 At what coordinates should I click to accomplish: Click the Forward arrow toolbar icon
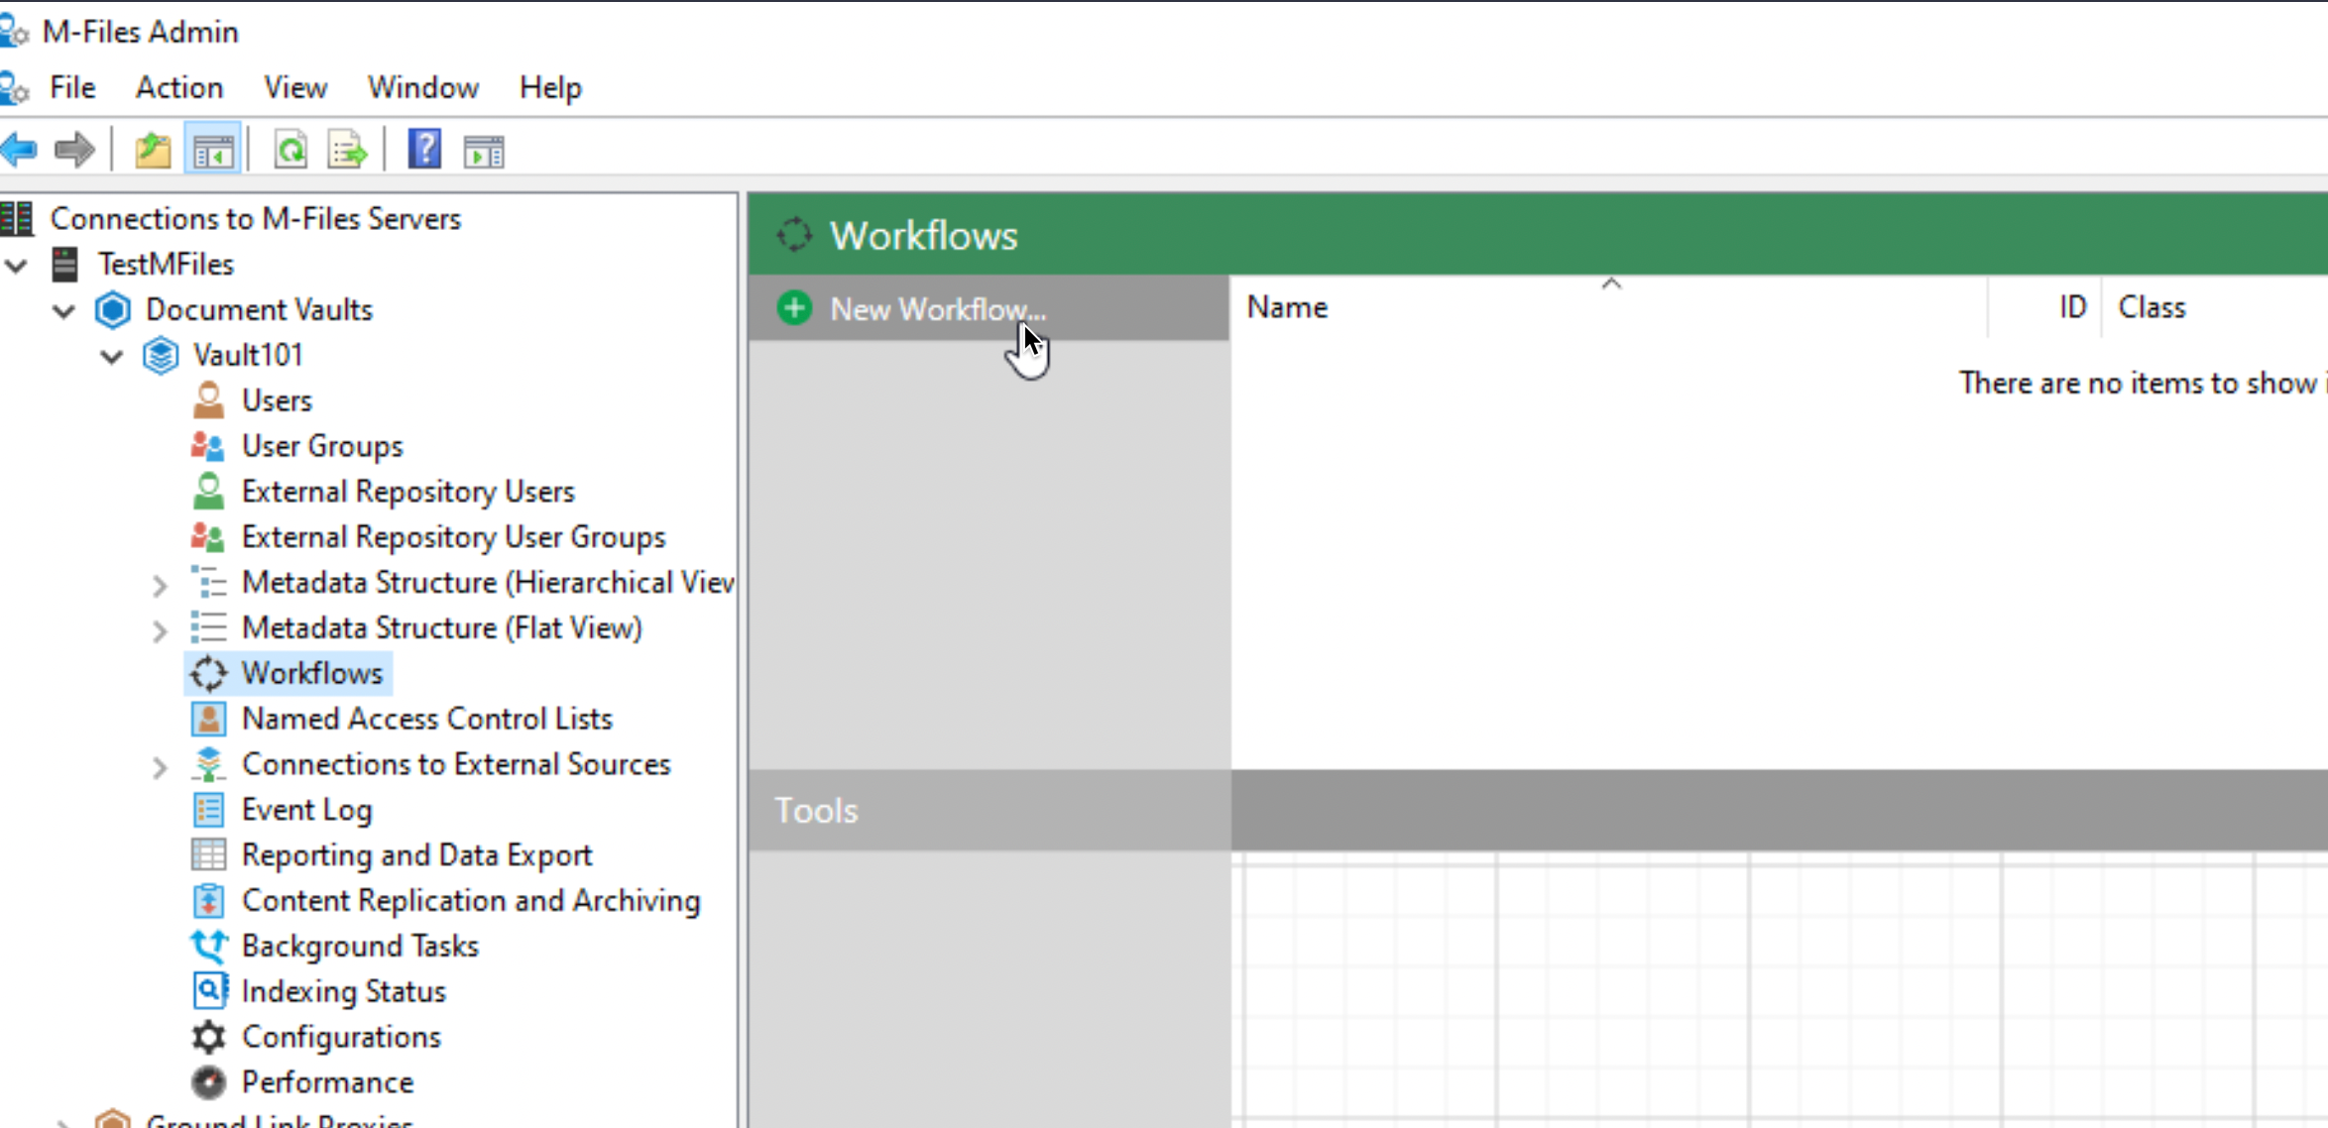click(74, 151)
